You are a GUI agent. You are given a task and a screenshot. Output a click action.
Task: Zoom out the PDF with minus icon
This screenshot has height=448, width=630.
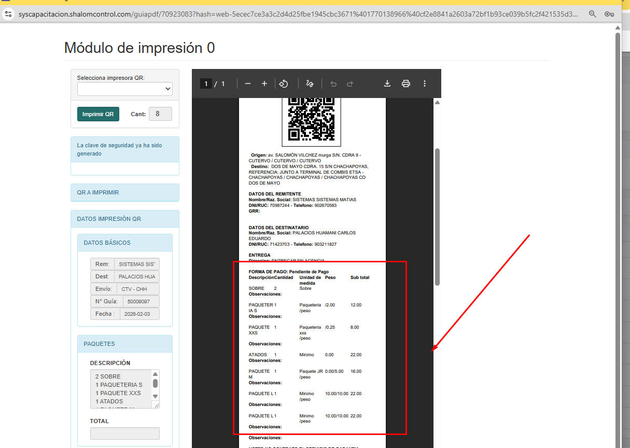click(248, 83)
